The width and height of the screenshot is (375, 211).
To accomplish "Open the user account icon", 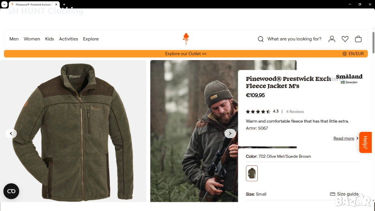I will 332,39.
